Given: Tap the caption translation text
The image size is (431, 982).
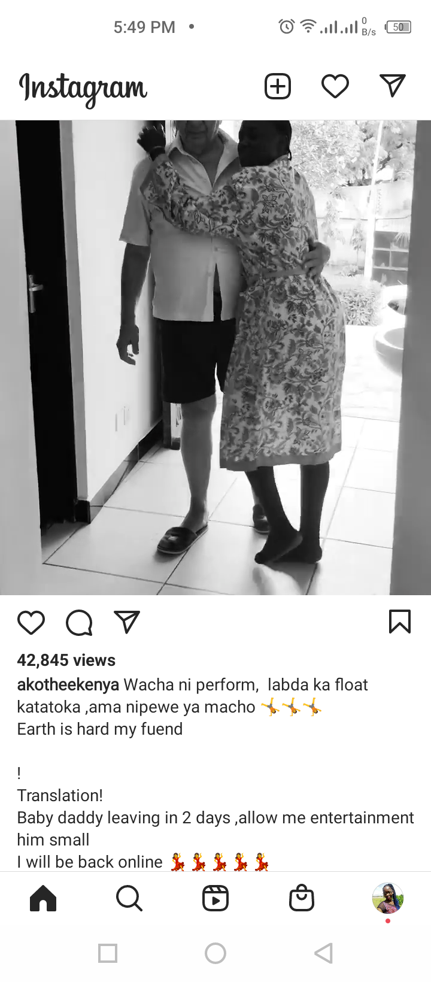Looking at the screenshot, I should (x=215, y=829).
